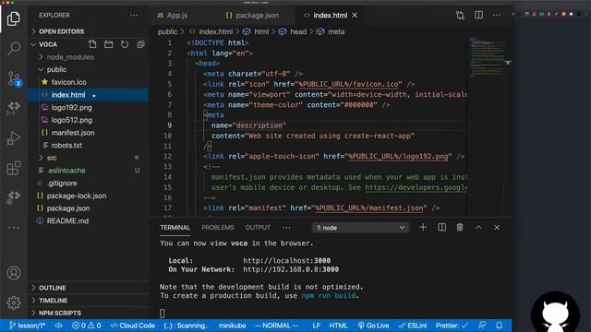Open robots.txt in the explorer
Screen dimensions: 591x332
pos(89,146)
